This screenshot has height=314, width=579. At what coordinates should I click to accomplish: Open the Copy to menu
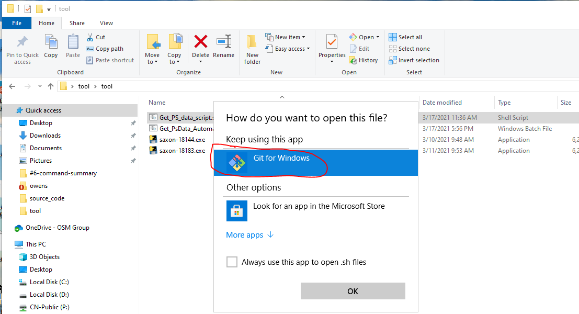point(174,49)
